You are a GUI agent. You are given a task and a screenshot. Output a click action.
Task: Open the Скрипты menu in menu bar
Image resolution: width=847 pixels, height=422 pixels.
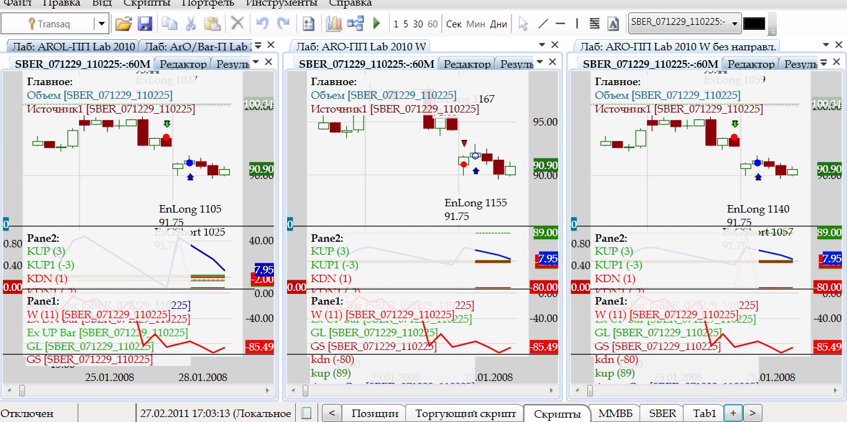(147, 3)
